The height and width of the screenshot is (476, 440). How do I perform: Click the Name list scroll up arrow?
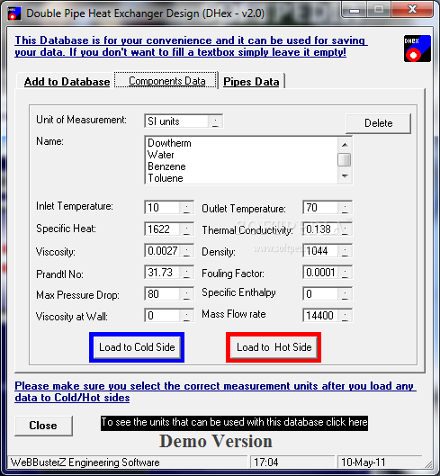[x=345, y=145]
